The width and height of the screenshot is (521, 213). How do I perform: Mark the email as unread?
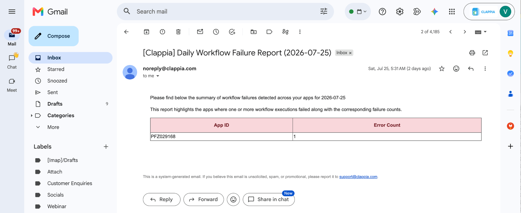200,32
